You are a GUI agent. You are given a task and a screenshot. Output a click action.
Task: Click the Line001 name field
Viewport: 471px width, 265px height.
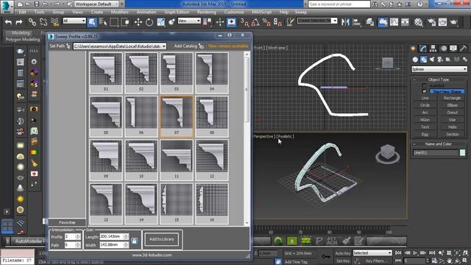[436, 152]
